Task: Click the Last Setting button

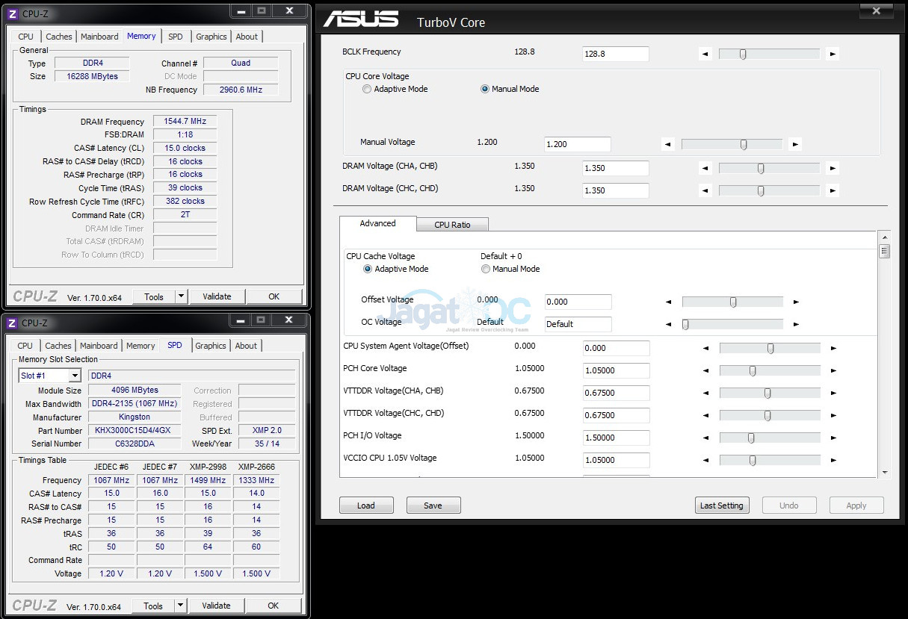Action: (721, 506)
